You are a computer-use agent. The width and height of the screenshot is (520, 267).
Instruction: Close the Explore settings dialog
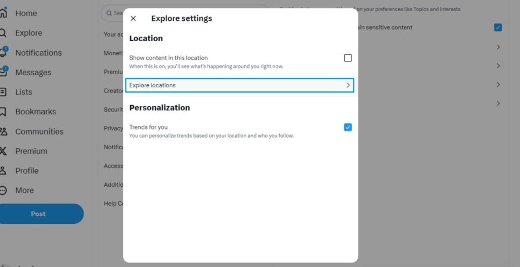pos(133,18)
